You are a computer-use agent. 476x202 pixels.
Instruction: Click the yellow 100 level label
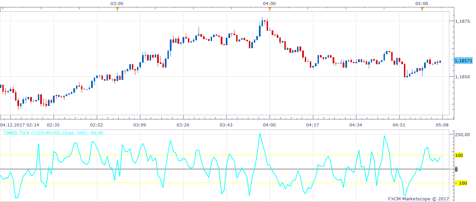(x=459, y=156)
